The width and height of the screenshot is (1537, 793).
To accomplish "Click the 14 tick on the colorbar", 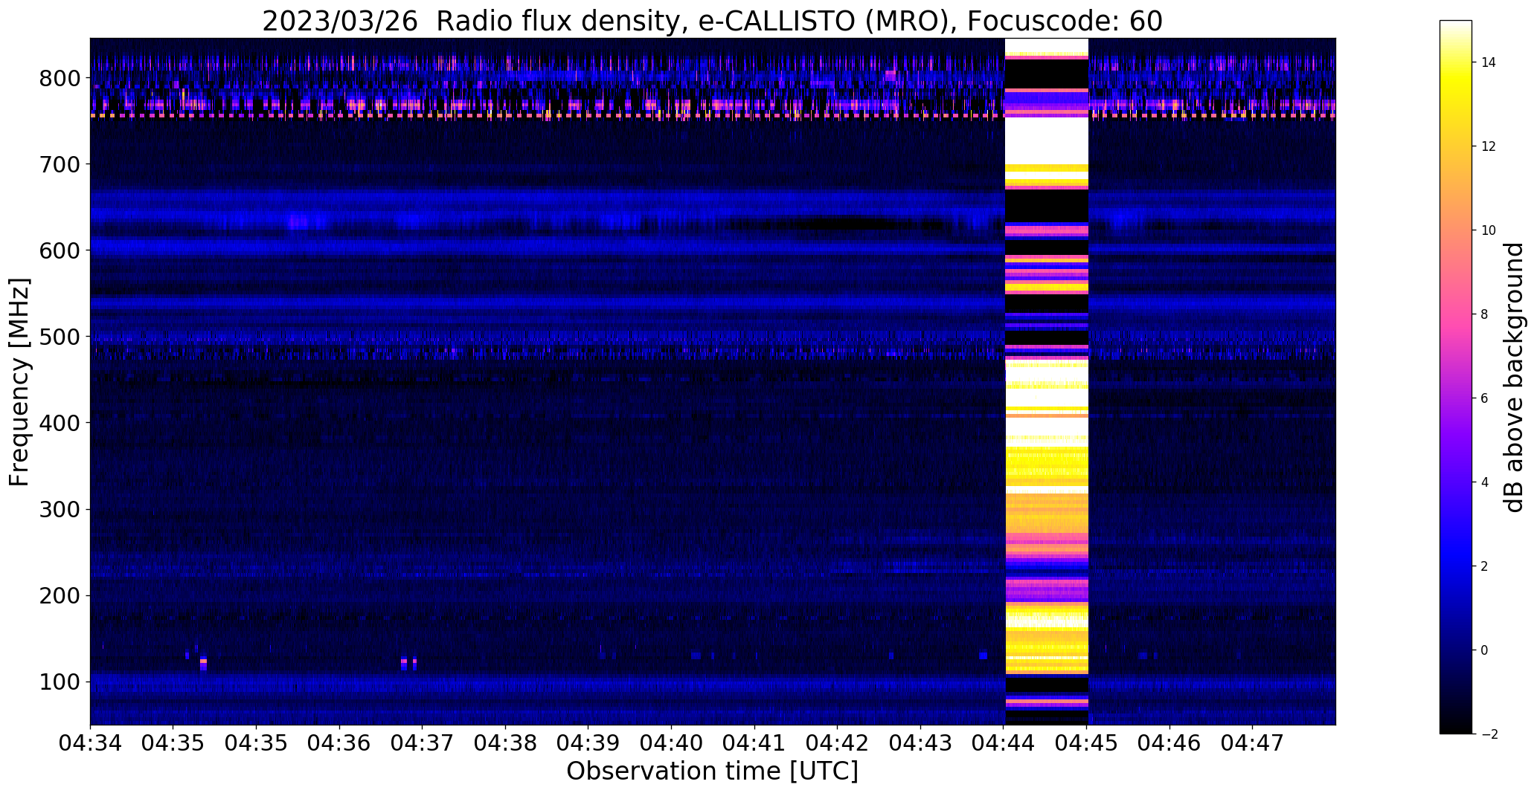I will (x=1489, y=62).
